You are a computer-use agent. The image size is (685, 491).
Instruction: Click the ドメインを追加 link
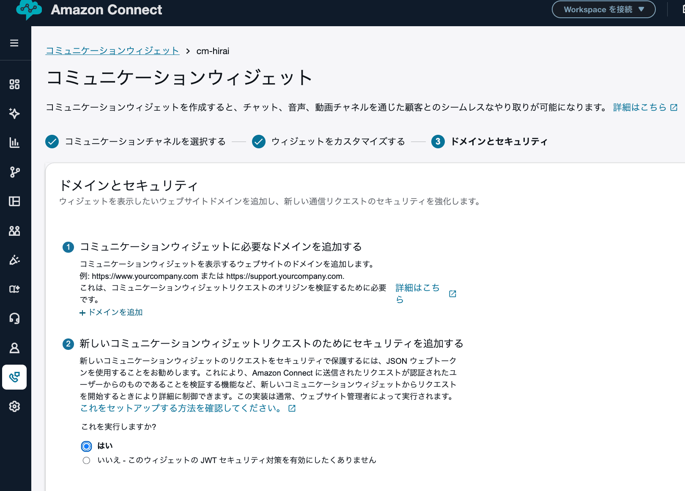click(x=115, y=312)
